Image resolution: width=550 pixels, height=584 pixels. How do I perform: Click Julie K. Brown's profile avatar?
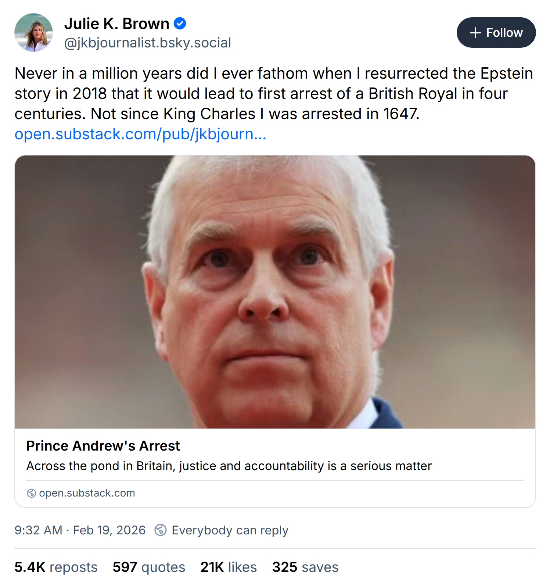tap(33, 33)
